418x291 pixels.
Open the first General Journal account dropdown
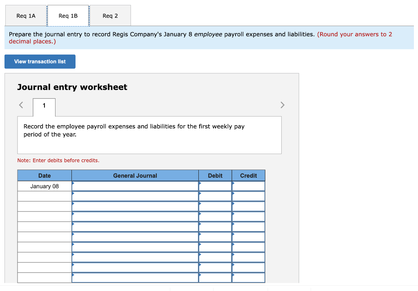(x=135, y=185)
